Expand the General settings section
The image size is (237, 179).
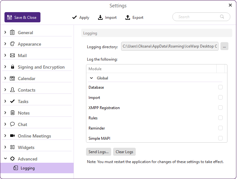5,32
